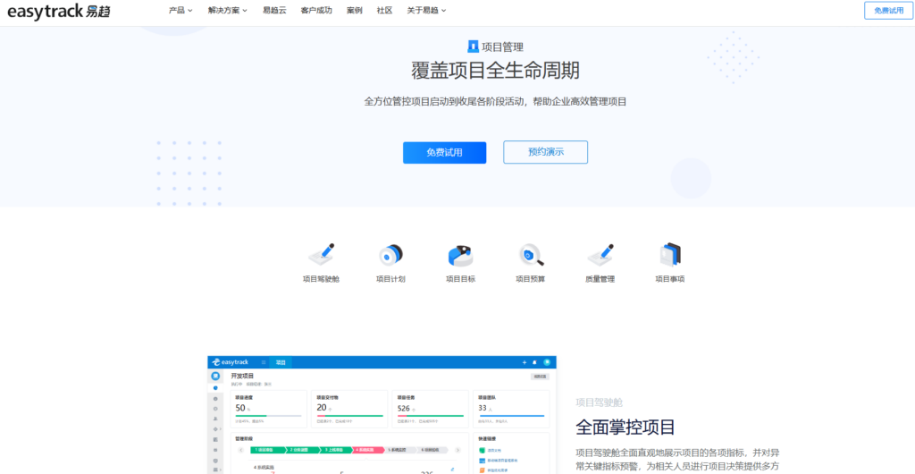Open the 项目目标 feature icon
Screen dimensions: 915x474
460,255
